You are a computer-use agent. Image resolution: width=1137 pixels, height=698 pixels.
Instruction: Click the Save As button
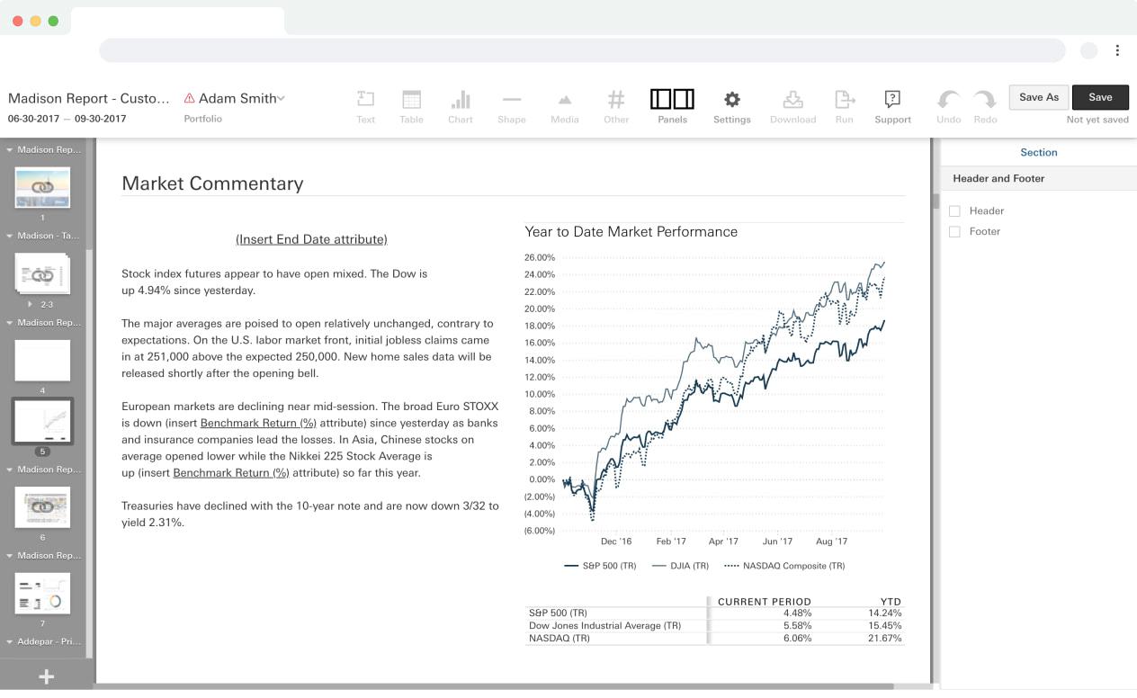(x=1038, y=97)
